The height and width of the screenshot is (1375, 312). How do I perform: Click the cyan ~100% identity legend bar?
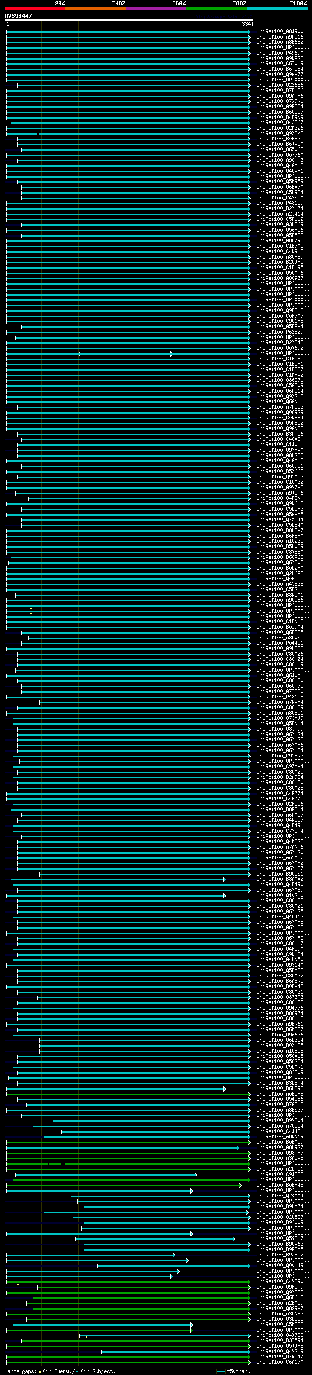[x=277, y=9]
